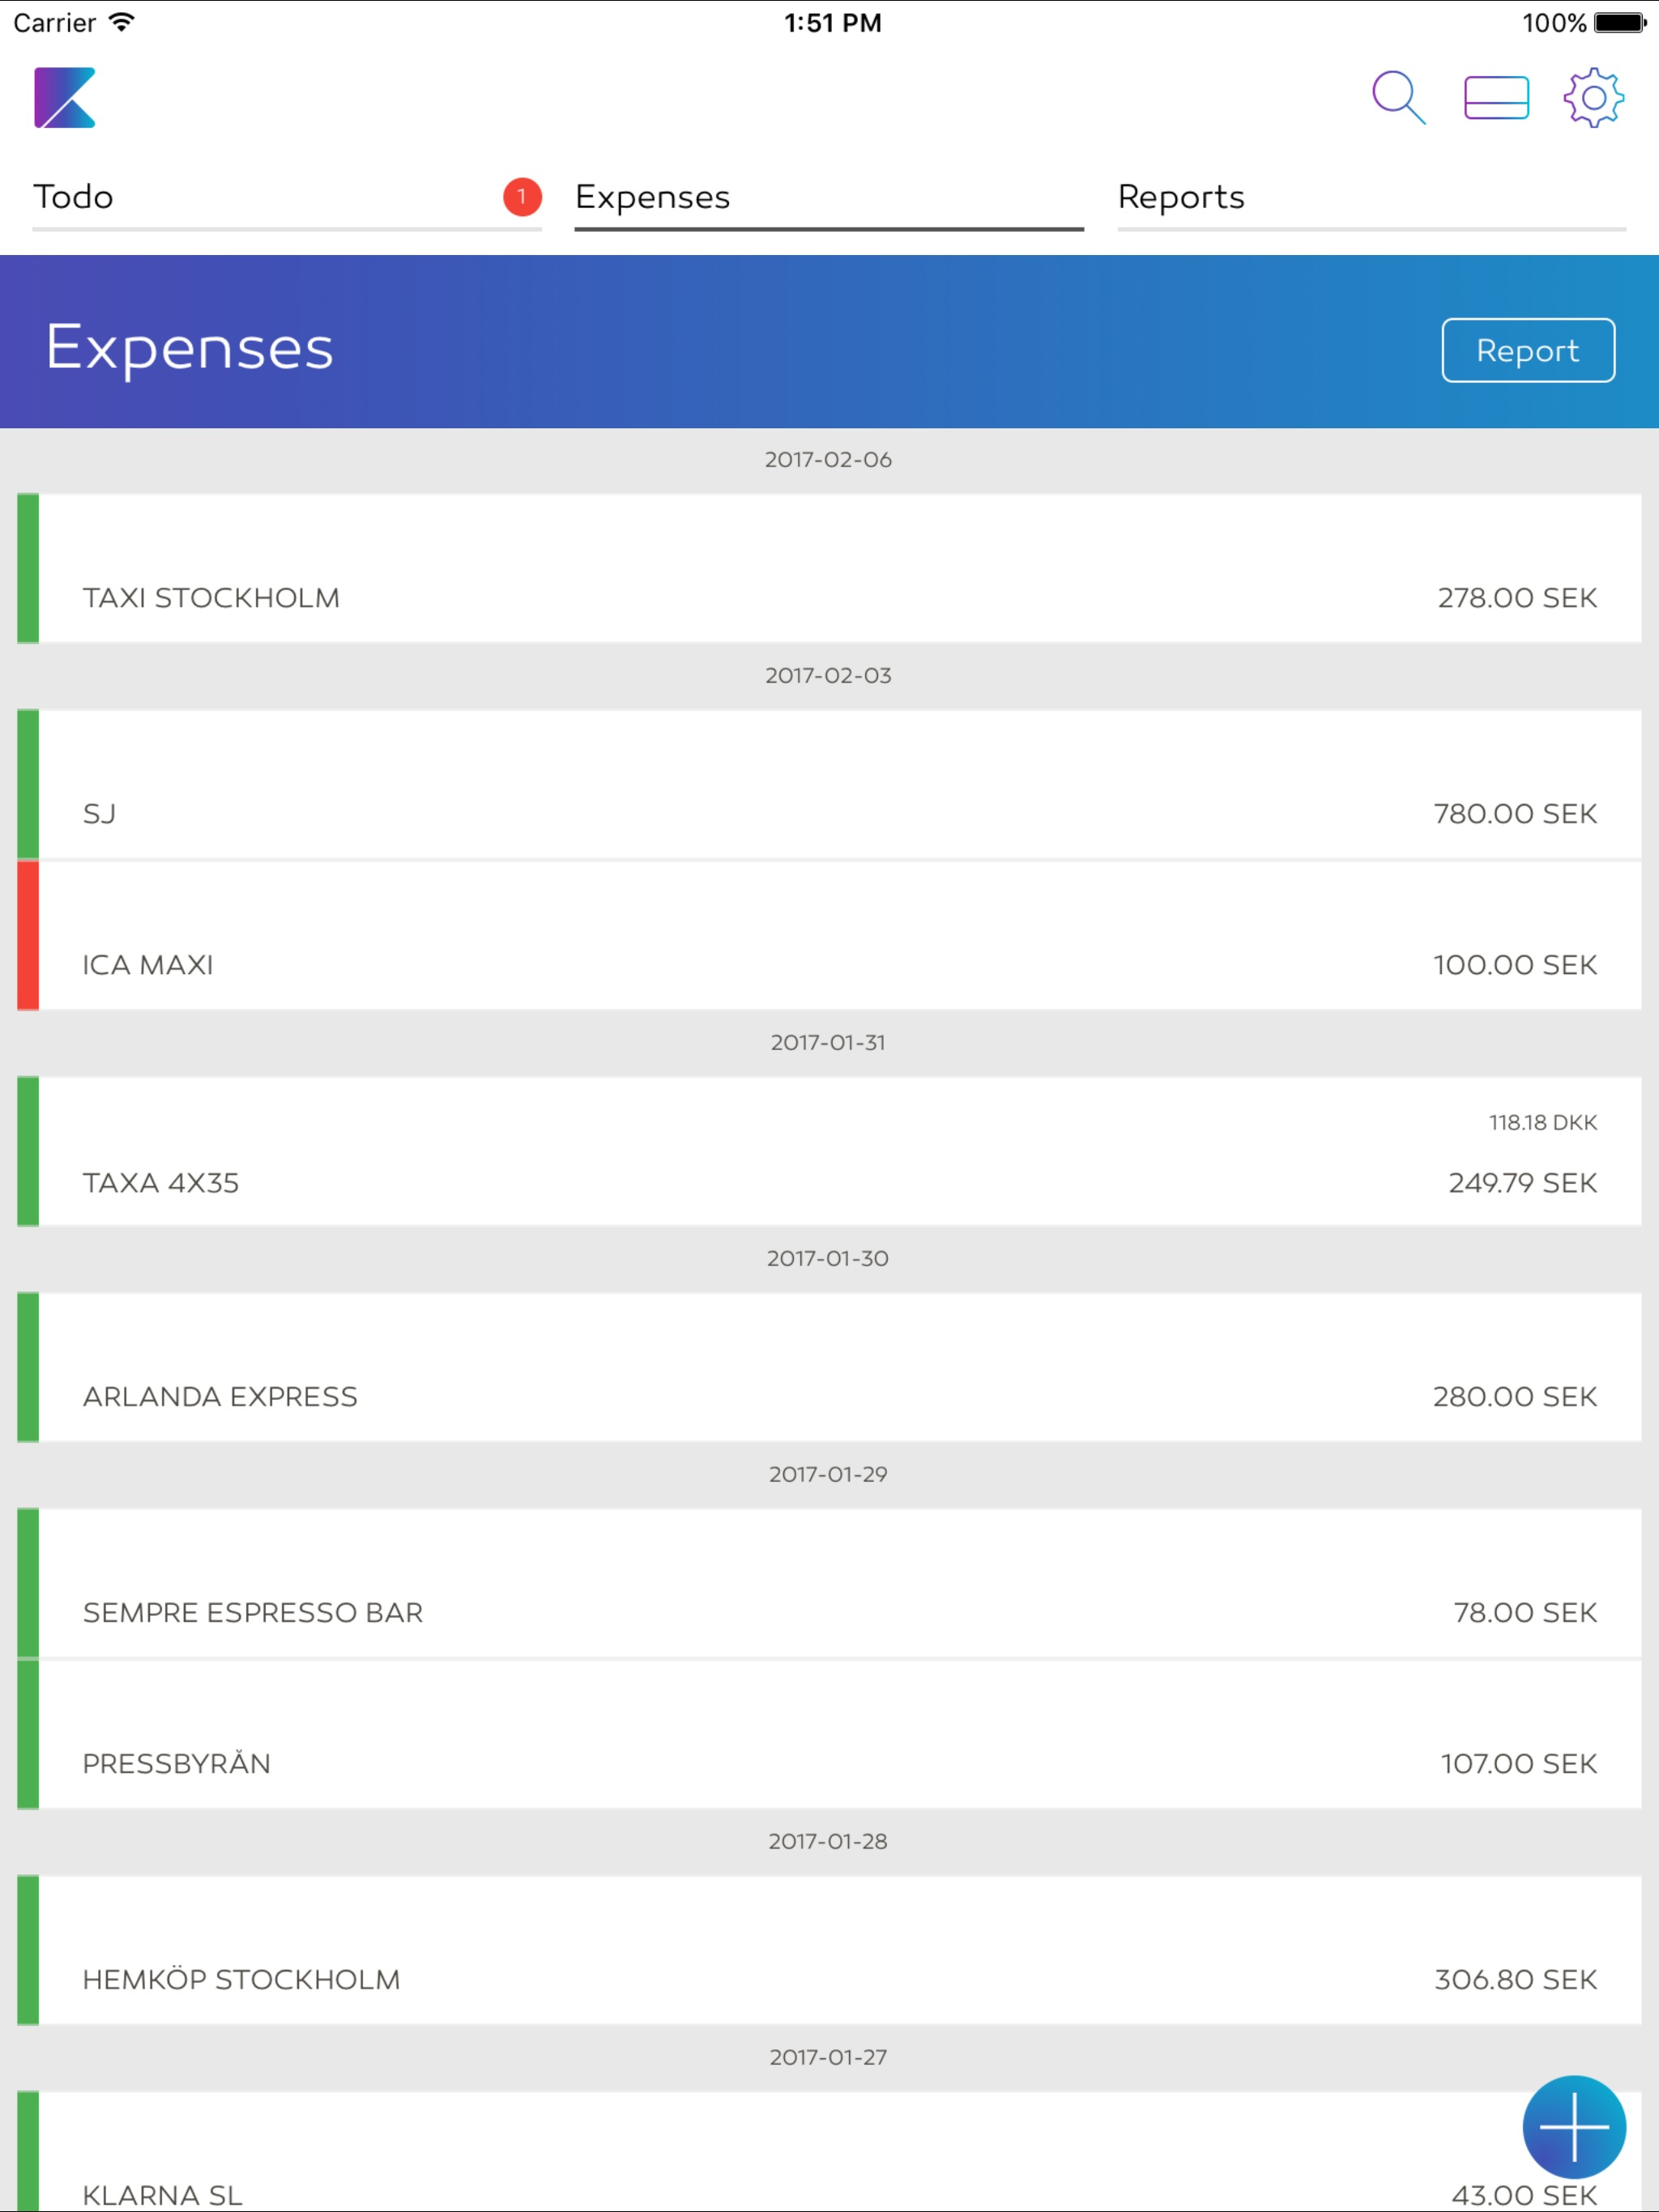Select the 280.00 SEK amount
This screenshot has width=1659, height=2212.
pyautogui.click(x=1515, y=1397)
